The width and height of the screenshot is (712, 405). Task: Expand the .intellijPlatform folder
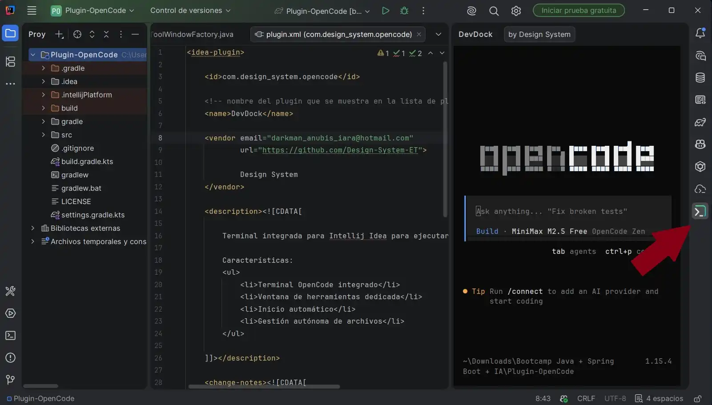(43, 95)
